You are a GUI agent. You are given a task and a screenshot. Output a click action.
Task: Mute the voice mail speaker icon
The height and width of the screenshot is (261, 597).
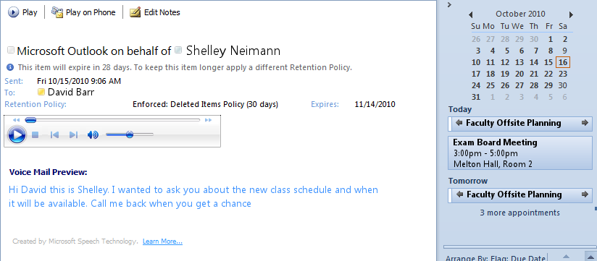pos(93,134)
